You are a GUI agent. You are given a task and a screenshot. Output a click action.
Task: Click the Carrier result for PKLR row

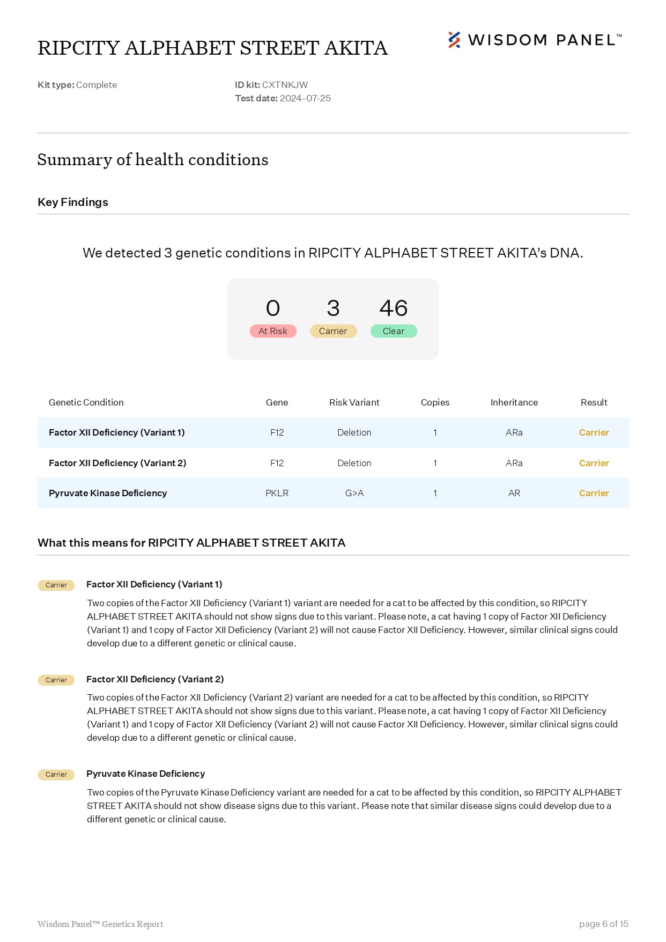[x=594, y=493]
